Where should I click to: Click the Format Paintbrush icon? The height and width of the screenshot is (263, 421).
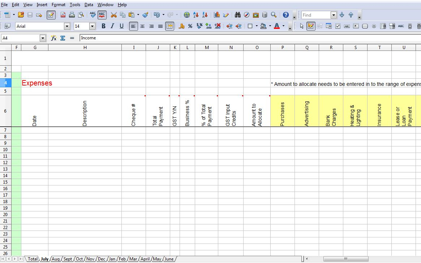145,15
